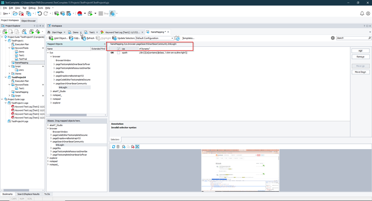The image size is (372, 201).
Task: Click the Open folder icon in toolbar
Action: (15, 14)
